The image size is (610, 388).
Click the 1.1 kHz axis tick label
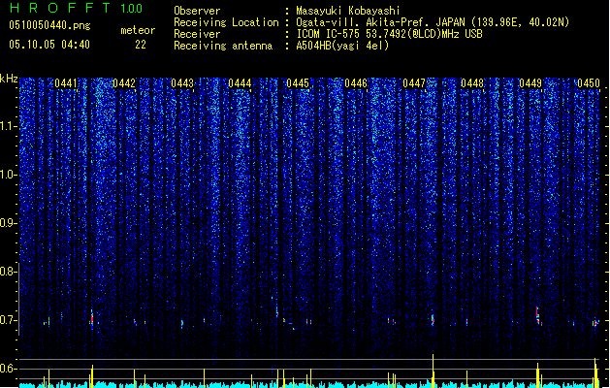click(9, 126)
